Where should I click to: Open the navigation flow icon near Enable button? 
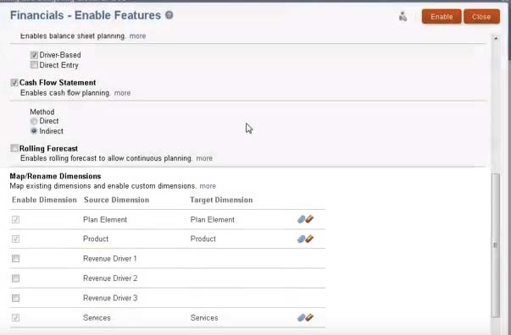point(403,17)
